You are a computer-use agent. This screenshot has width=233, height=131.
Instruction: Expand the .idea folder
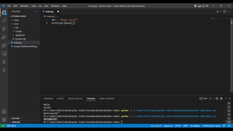coord(16,20)
